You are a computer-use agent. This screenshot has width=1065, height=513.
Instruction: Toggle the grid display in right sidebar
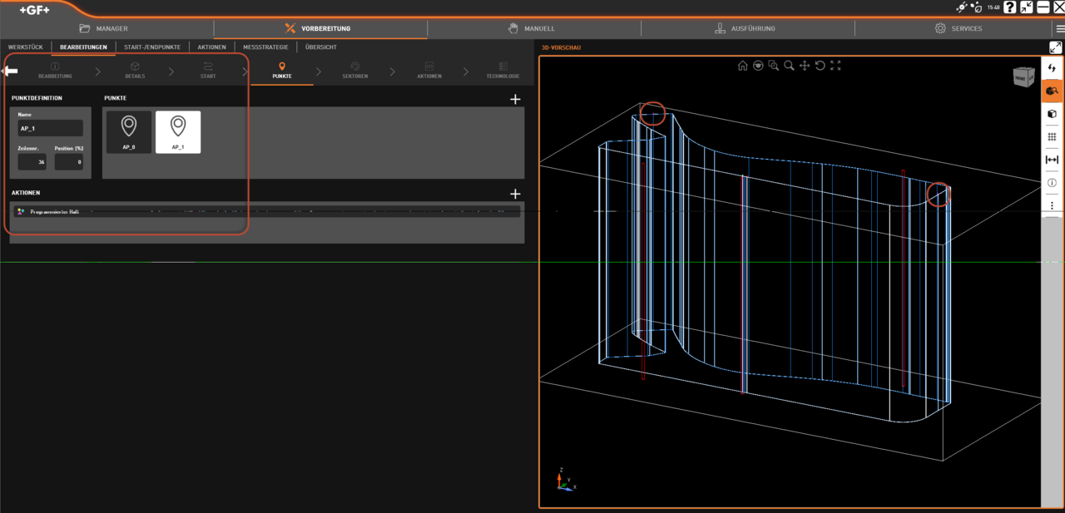pos(1052,137)
